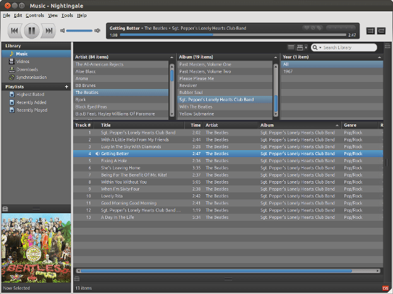Open search options dropdown by magnifier icon
The height and width of the screenshot is (294, 393).
coord(315,47)
